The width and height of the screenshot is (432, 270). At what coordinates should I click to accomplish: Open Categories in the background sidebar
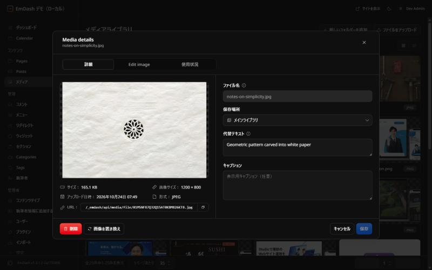26,157
